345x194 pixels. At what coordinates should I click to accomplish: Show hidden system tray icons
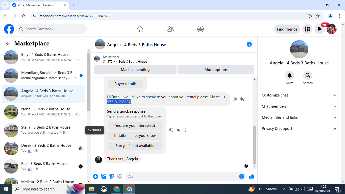(284, 189)
